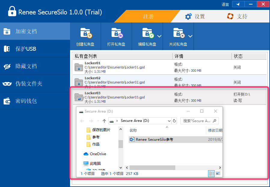
Task: Click file list horizontal scroll-right arrow
Action: 220,167
